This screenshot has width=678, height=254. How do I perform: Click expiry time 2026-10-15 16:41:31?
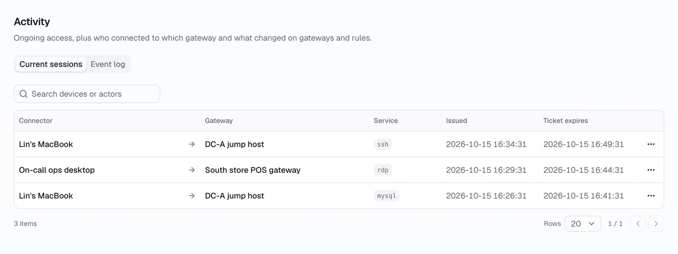click(x=584, y=196)
